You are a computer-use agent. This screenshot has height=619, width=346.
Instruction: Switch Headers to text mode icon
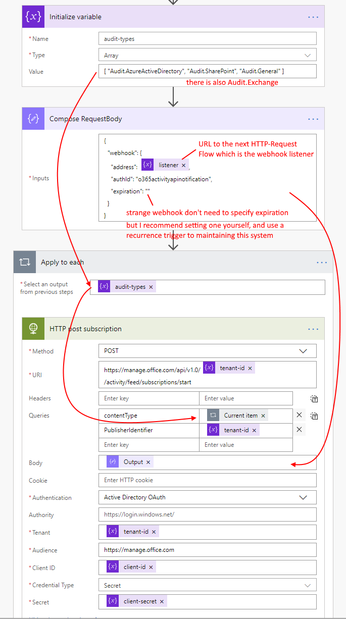pos(314,399)
